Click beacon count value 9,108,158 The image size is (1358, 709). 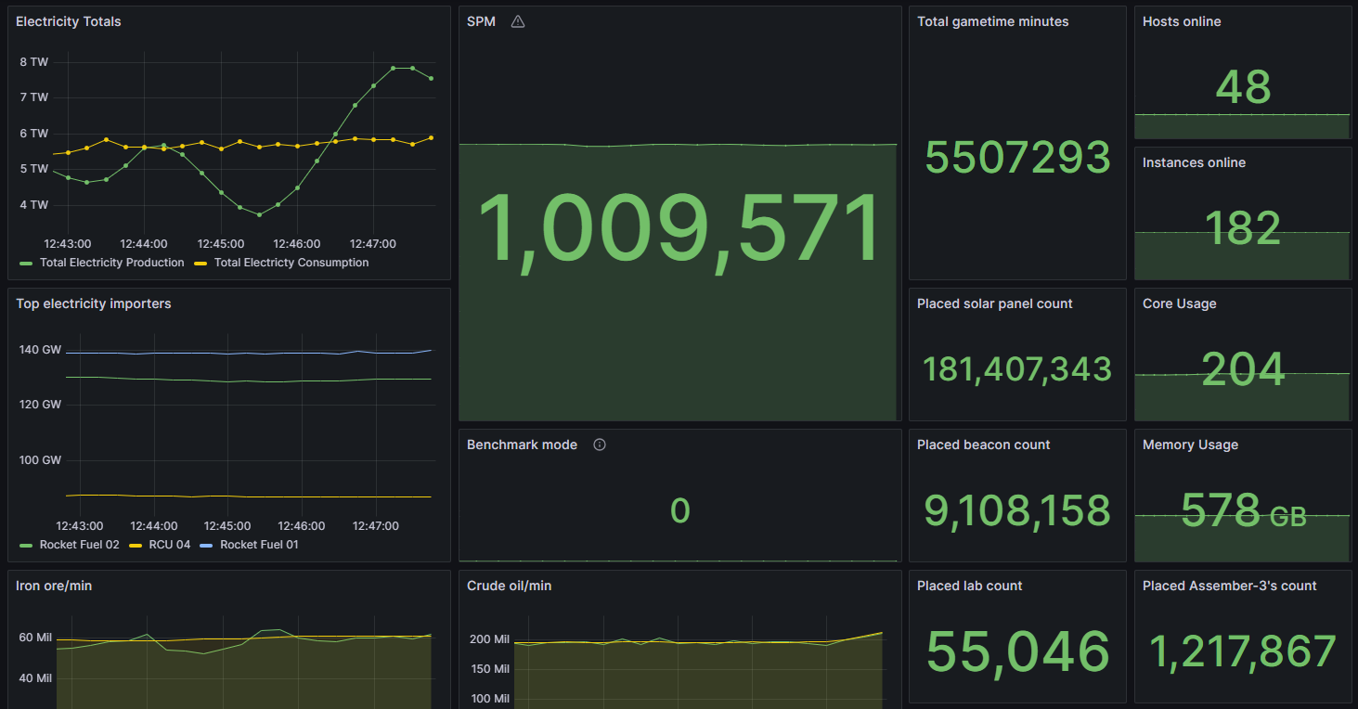tap(1017, 510)
